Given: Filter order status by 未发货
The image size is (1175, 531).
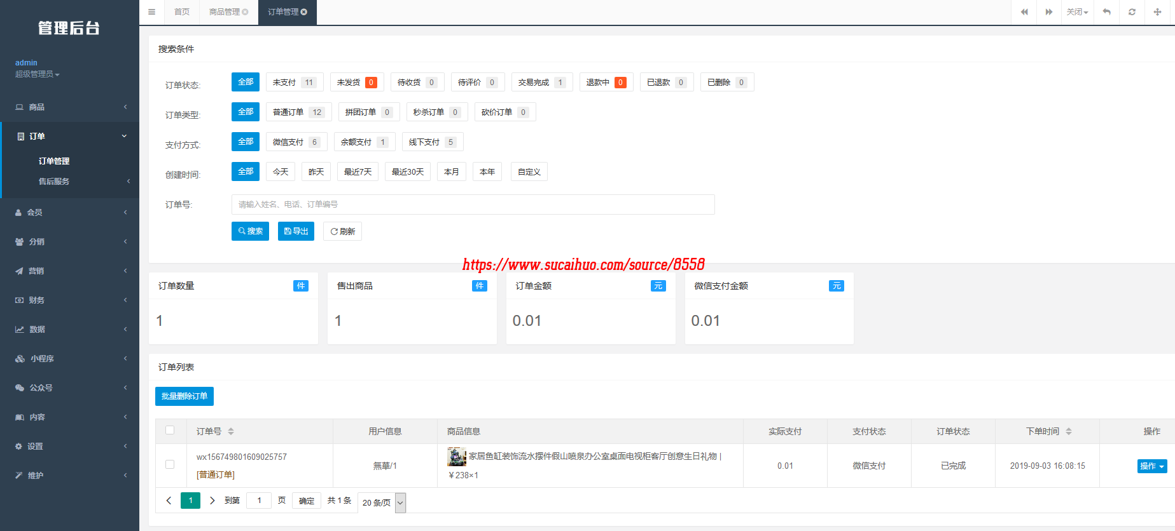Looking at the screenshot, I should (x=357, y=82).
